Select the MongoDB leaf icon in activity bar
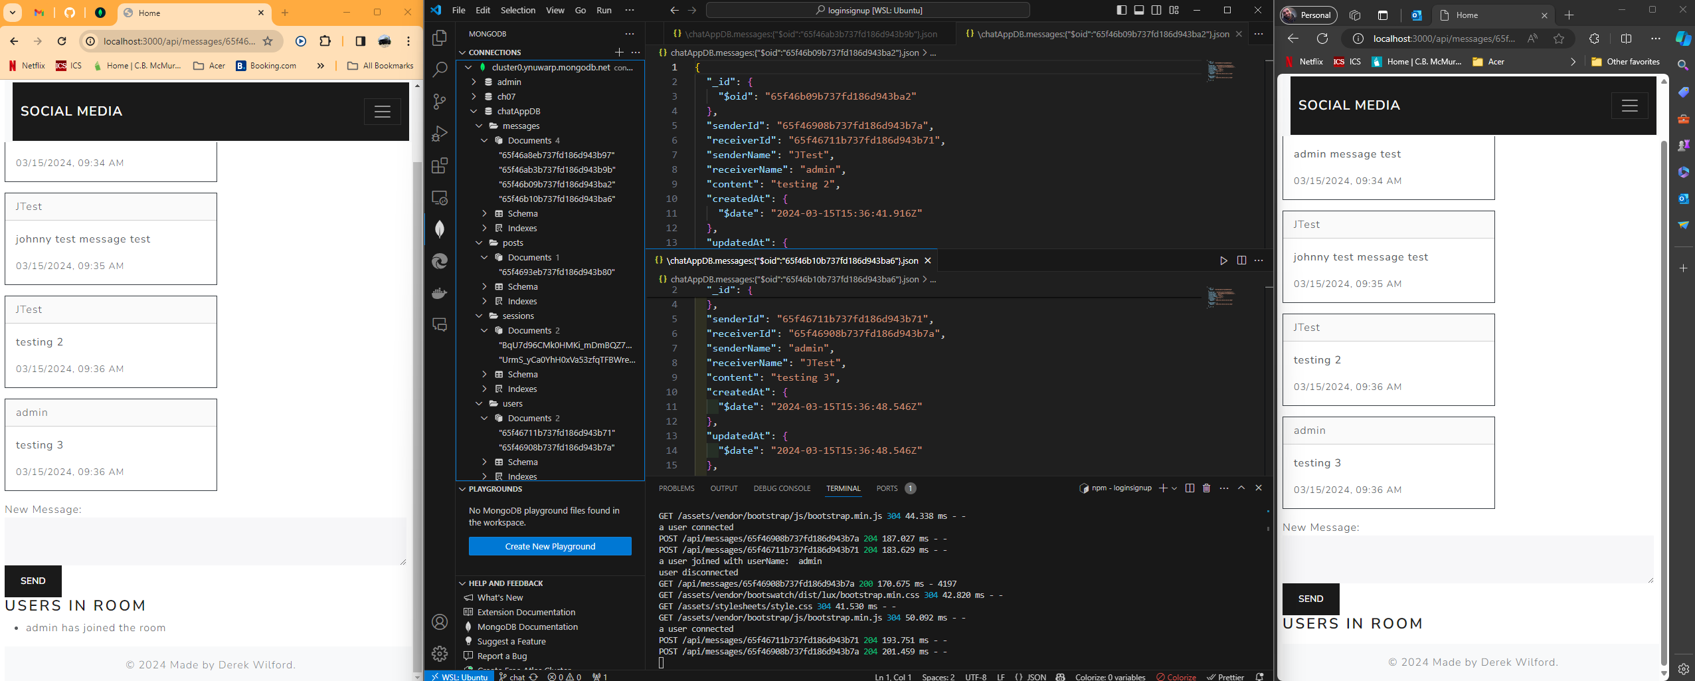Image resolution: width=1695 pixels, height=681 pixels. click(439, 229)
